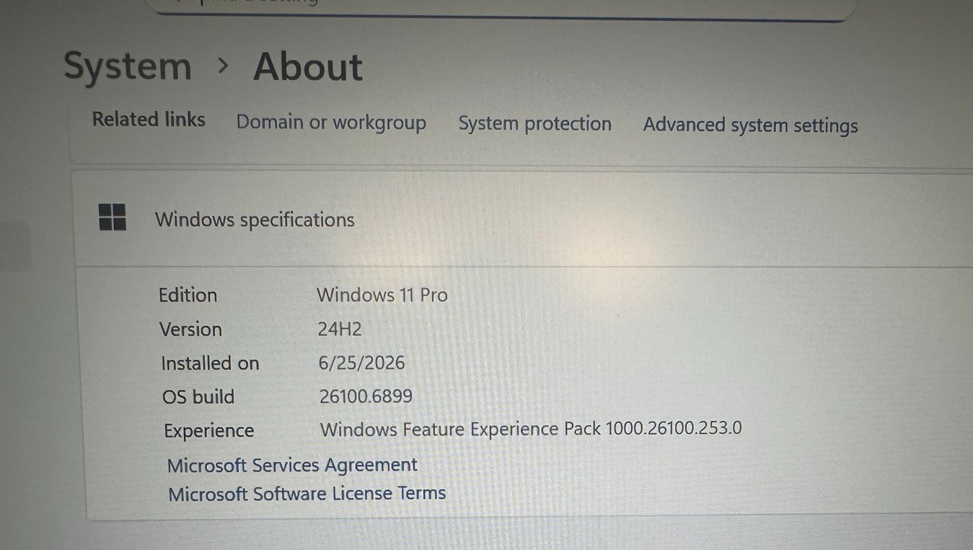This screenshot has width=973, height=550.
Task: Open Advanced system settings link
Action: pos(750,125)
